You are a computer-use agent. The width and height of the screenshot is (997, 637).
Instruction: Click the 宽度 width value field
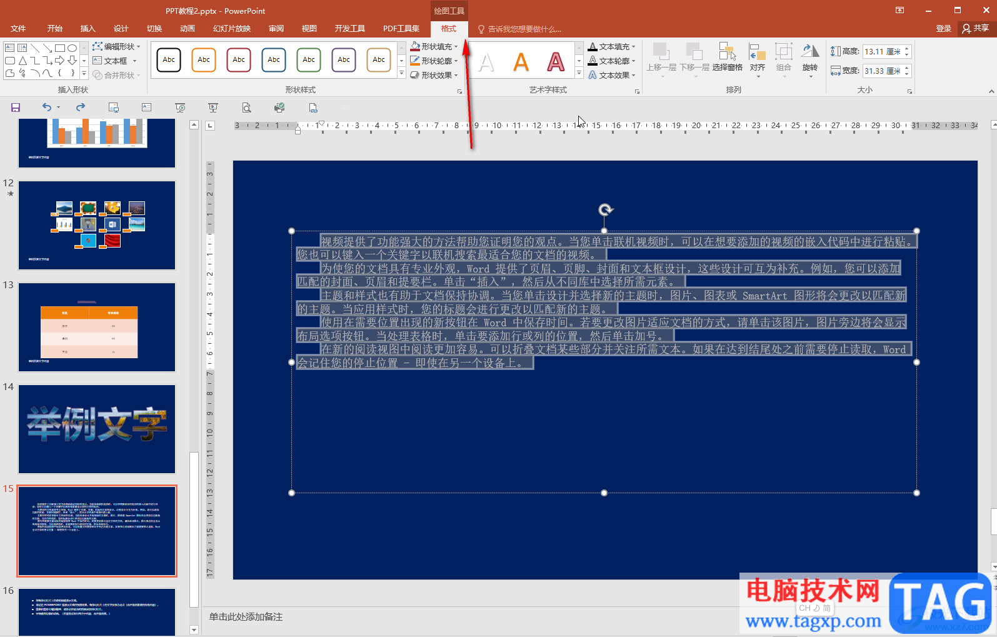tap(883, 71)
